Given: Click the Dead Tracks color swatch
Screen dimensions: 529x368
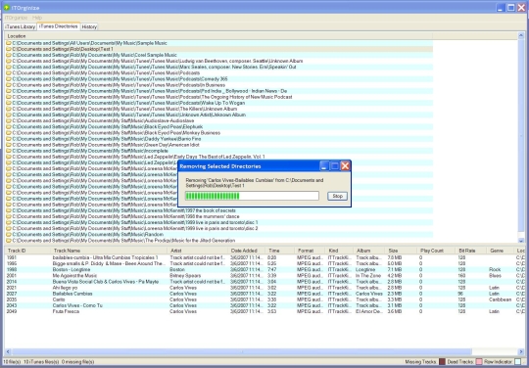Looking at the screenshot, I should [x=479, y=362].
